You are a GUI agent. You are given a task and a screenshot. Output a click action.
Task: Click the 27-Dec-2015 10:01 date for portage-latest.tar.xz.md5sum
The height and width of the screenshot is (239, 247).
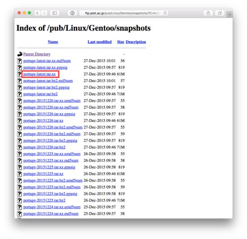point(100,61)
